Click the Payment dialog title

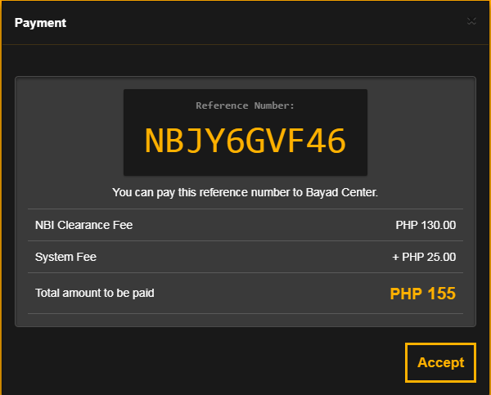coord(40,23)
